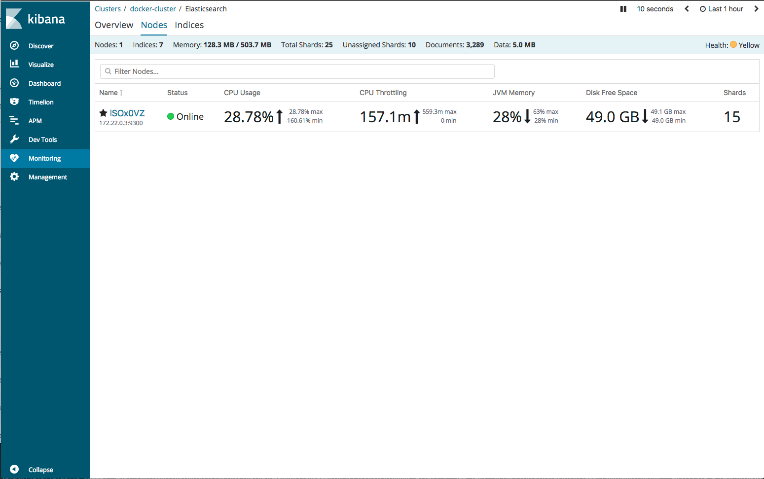This screenshot has width=764, height=479.
Task: Open the Management gear icon
Action: point(14,176)
